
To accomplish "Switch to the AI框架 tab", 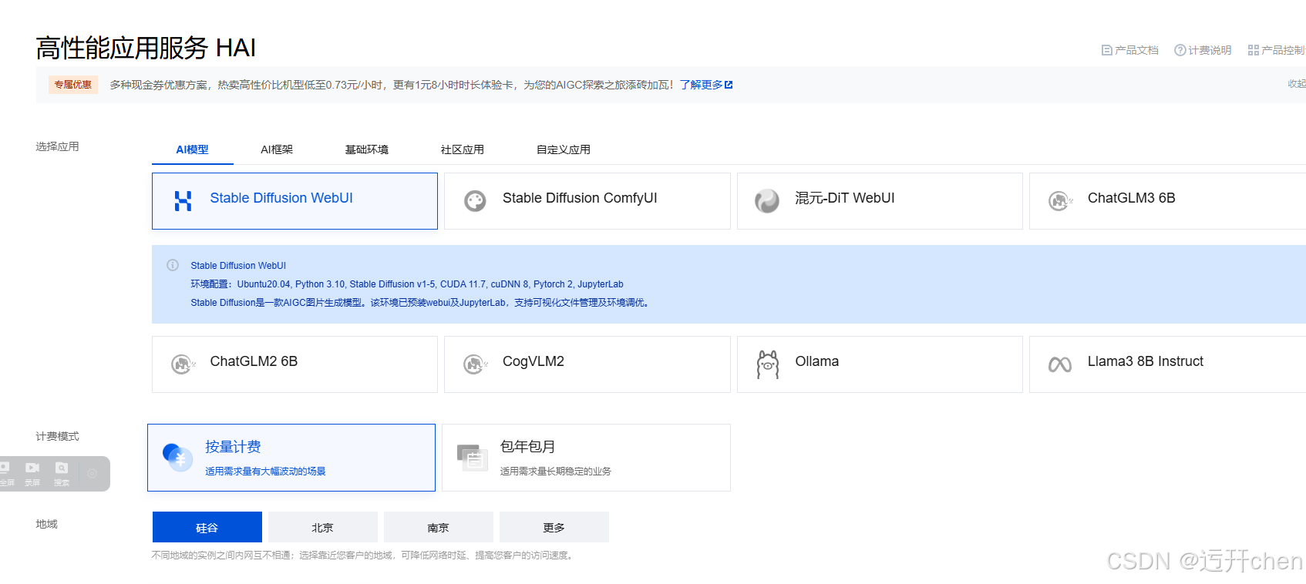I will pos(277,149).
